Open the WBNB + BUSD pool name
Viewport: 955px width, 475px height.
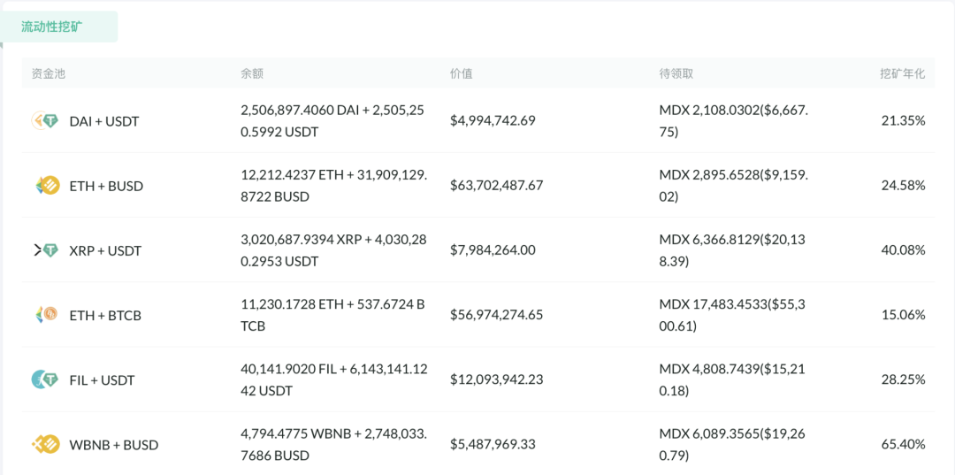(114, 445)
